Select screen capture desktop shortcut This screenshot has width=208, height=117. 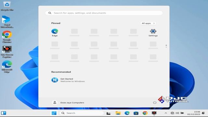tap(7, 52)
